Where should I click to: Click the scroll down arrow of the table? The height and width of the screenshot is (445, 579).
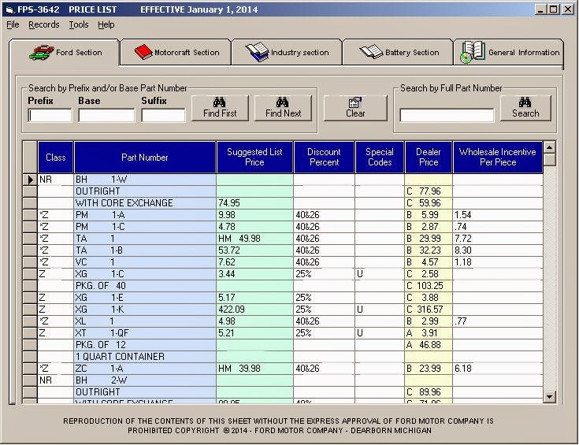point(550,397)
